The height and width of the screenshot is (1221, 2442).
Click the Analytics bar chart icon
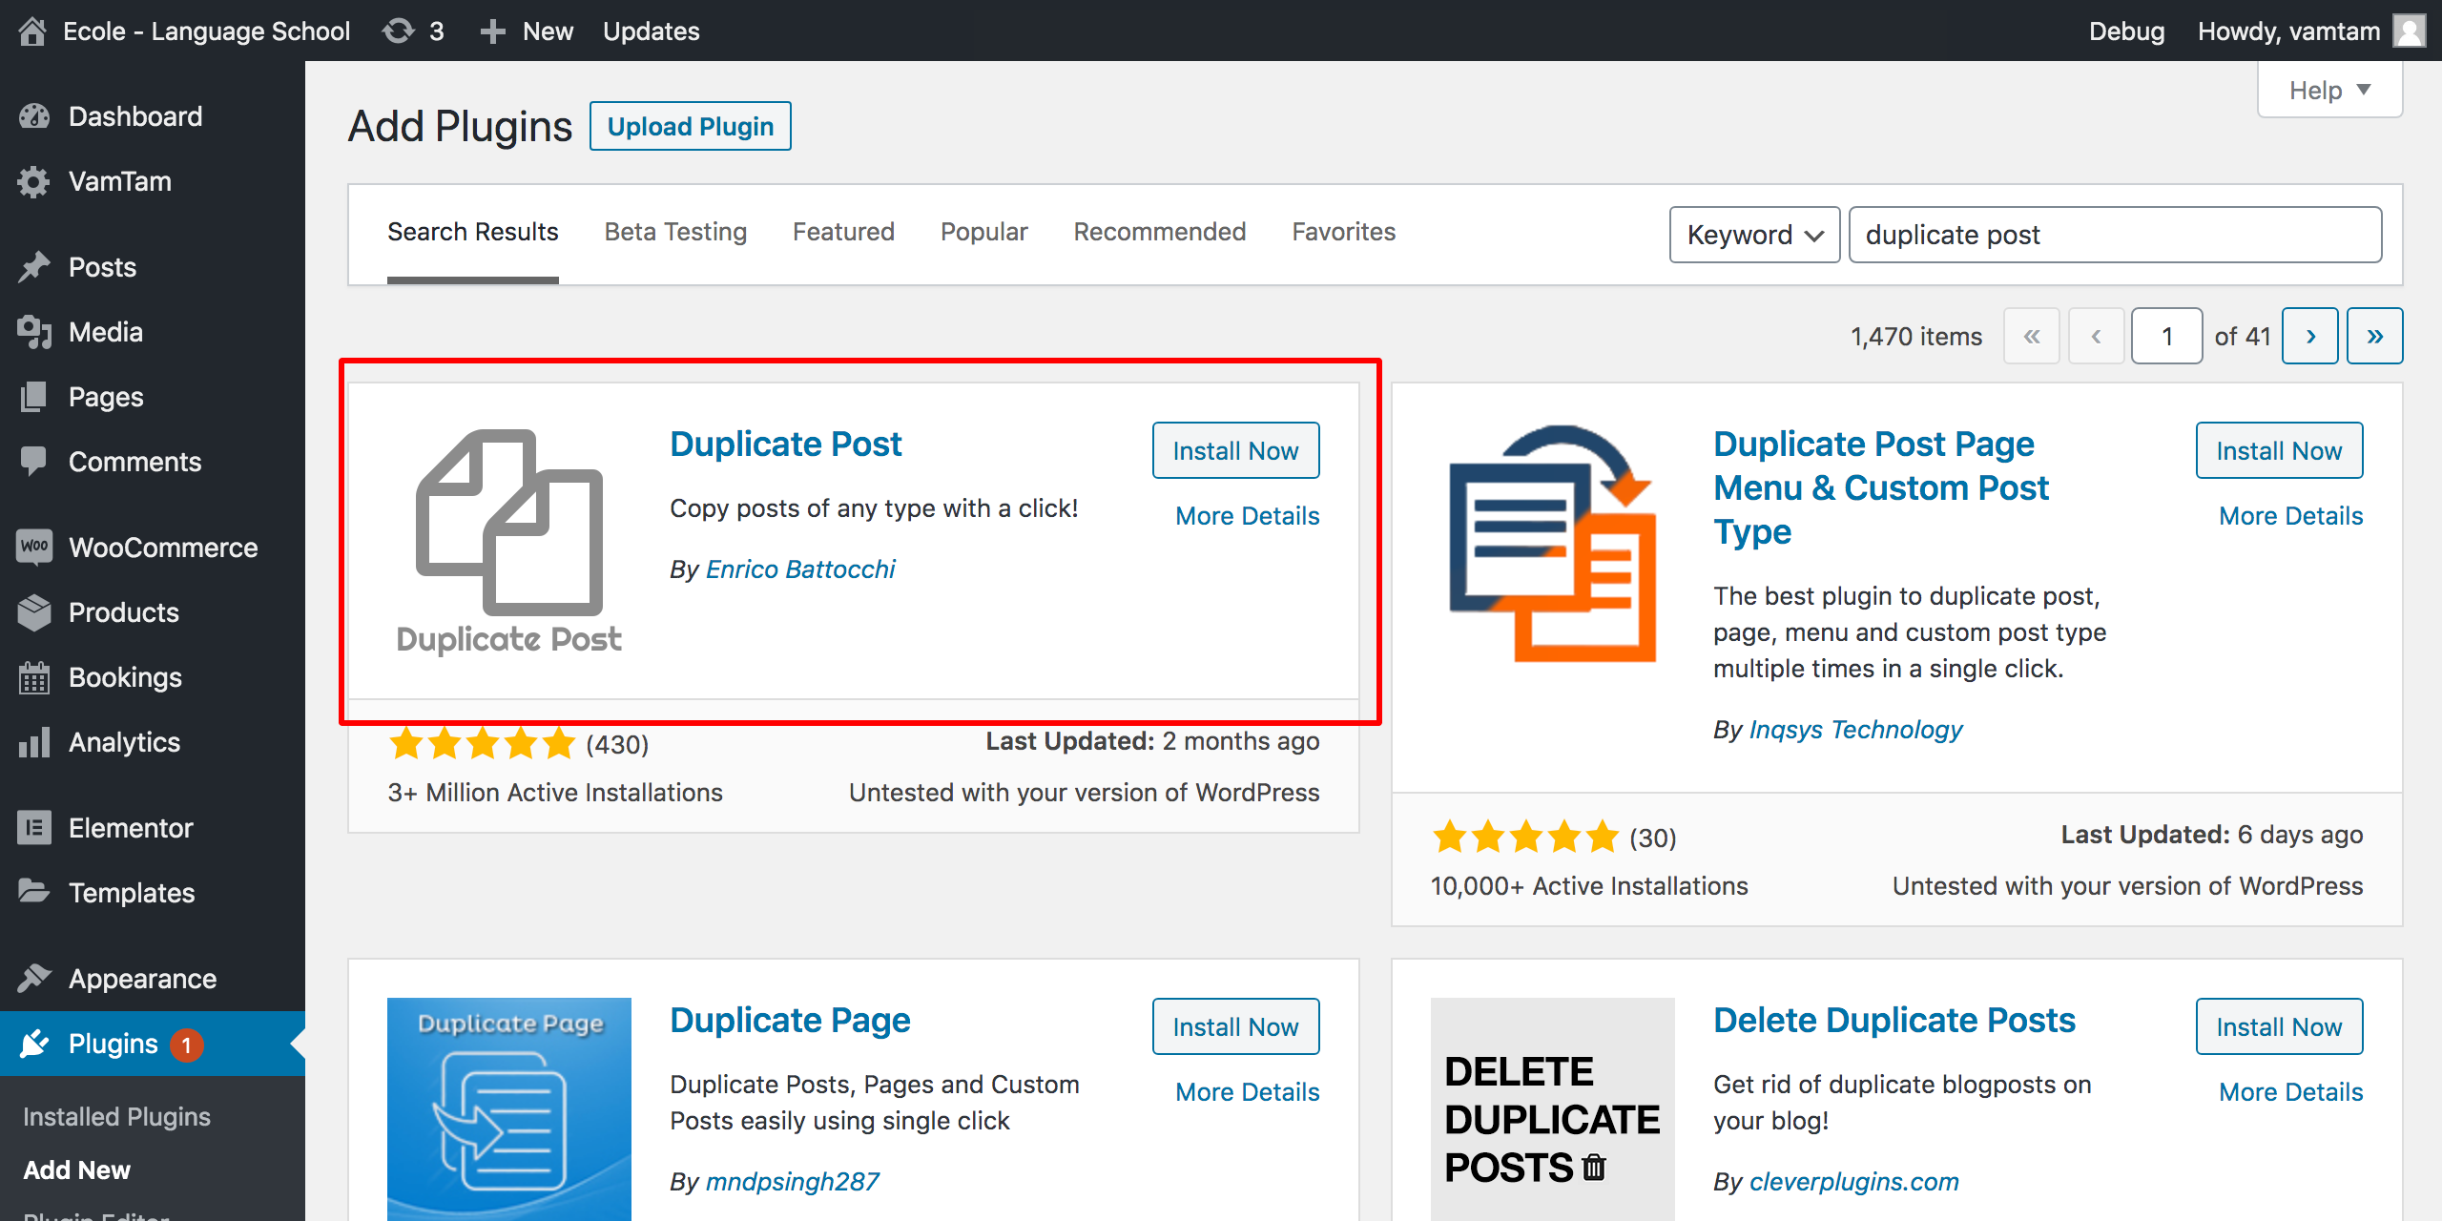click(34, 742)
